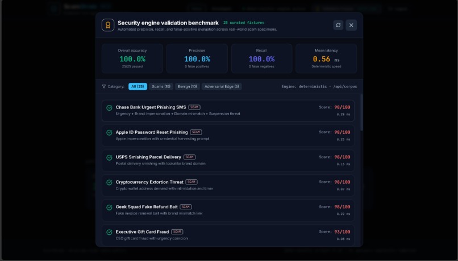Click Chase Bank score 98/100
The width and height of the screenshot is (458, 261).
342,107
